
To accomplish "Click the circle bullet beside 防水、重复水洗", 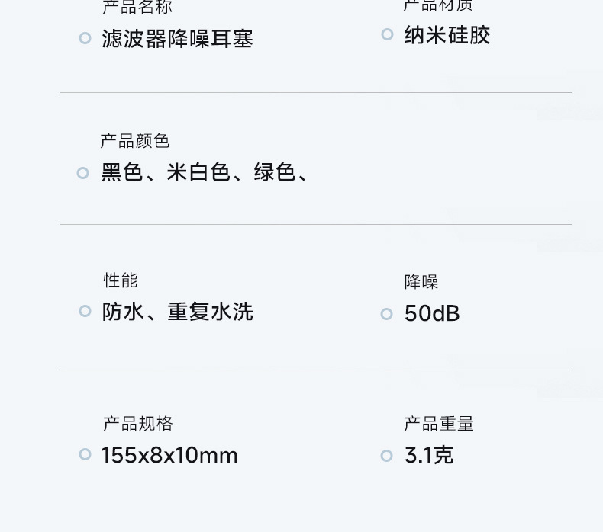I will (85, 311).
